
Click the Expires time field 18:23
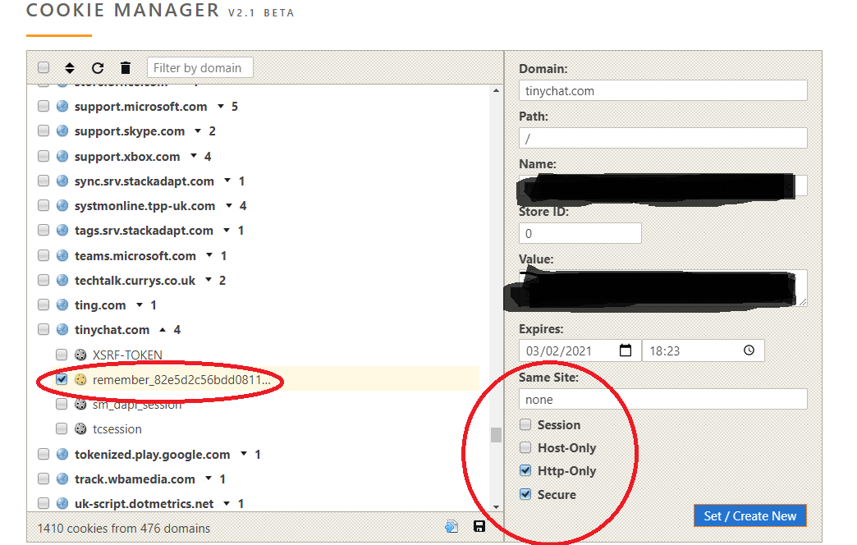pyautogui.click(x=703, y=351)
